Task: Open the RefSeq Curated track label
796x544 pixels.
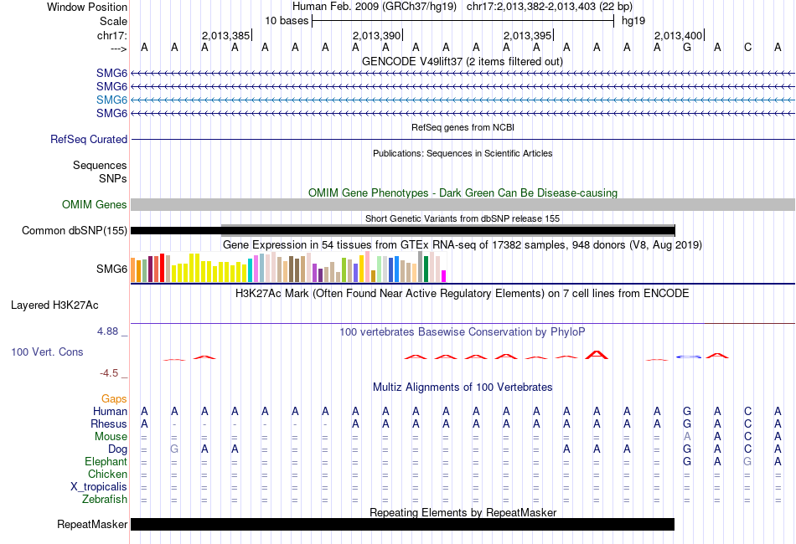Action: tap(88, 139)
